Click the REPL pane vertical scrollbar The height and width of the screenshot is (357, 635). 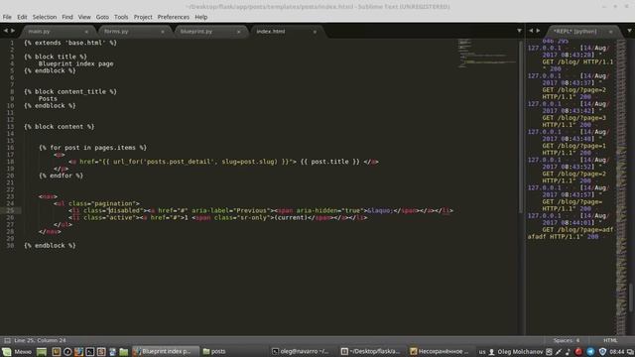pos(631,297)
